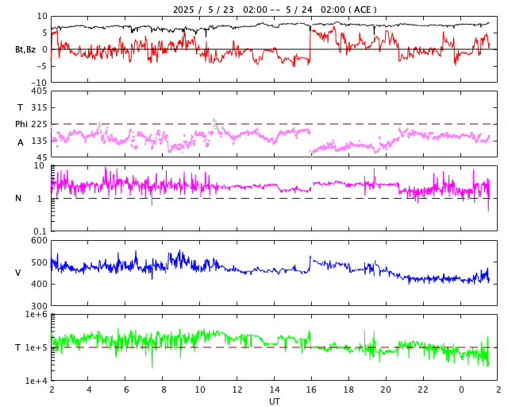The width and height of the screenshot is (508, 407).
Task: Click the '22' hour label on UT axis
Action: click(423, 390)
